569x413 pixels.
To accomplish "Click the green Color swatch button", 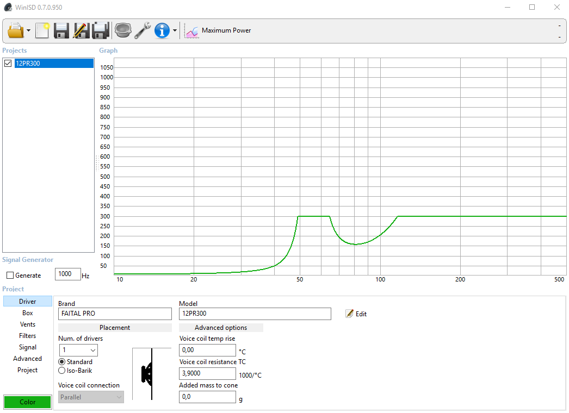I will point(28,402).
